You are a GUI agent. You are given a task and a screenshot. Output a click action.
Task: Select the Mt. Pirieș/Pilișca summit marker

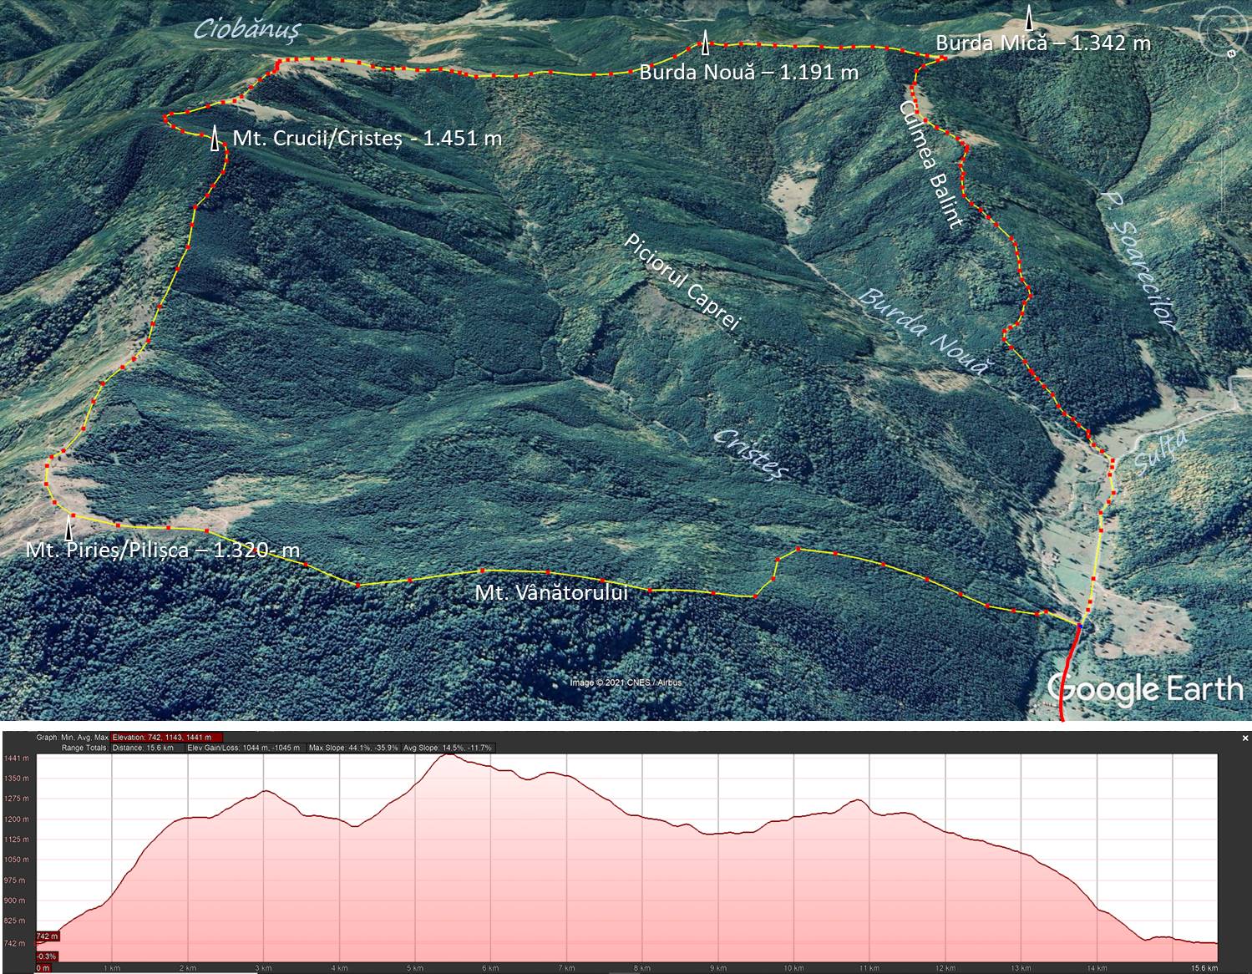pos(69,528)
